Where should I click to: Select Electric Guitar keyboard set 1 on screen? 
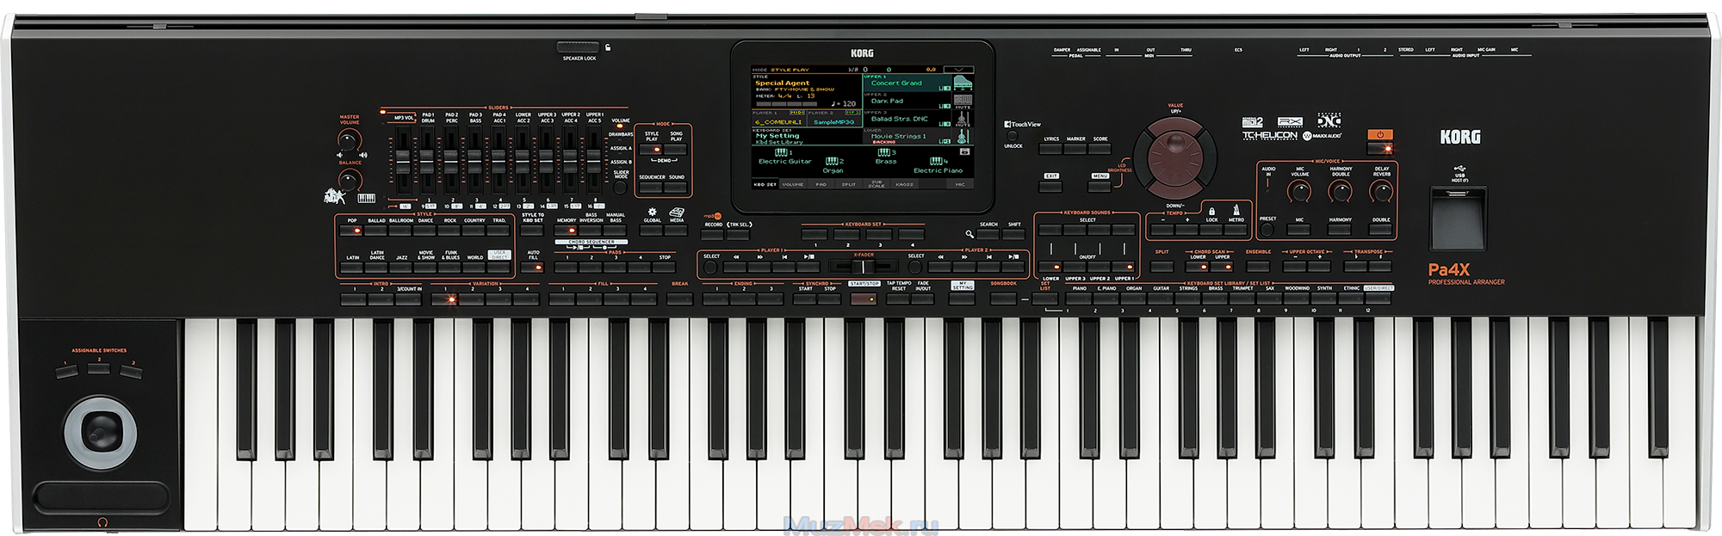tap(784, 157)
